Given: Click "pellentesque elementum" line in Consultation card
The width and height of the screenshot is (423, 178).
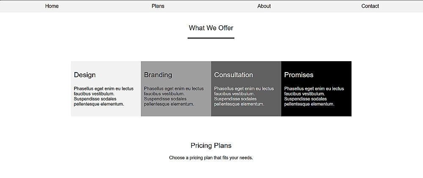Looking at the screenshot, I should click(239, 104).
